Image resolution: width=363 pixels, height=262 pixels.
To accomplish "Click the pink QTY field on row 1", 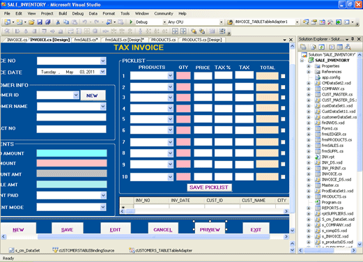I will click(x=183, y=76).
